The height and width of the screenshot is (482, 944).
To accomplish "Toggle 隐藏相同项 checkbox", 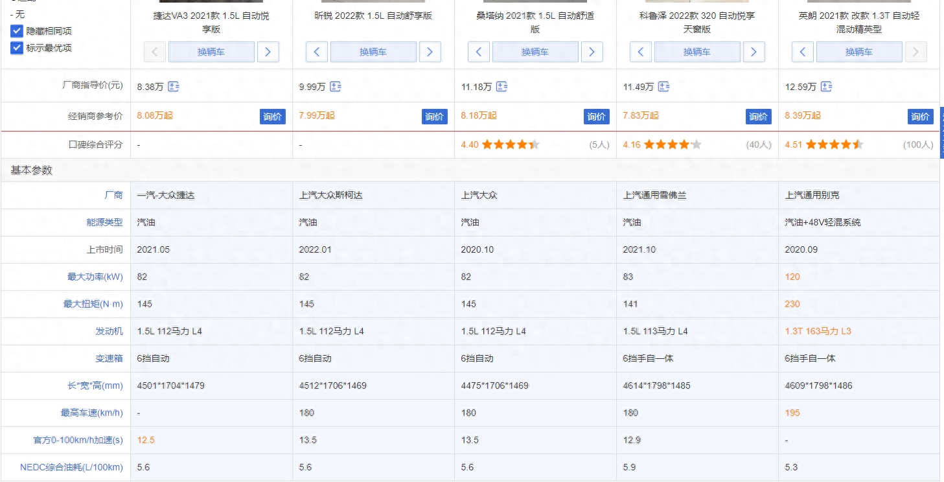I will pyautogui.click(x=17, y=30).
